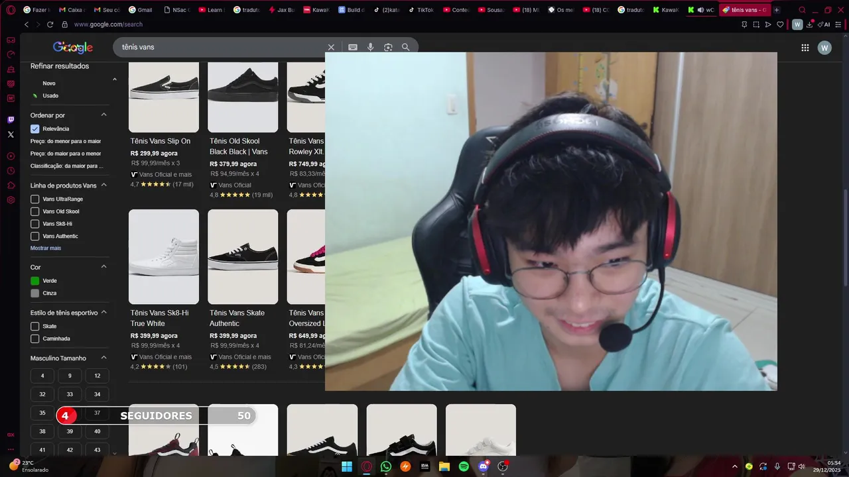The image size is (849, 477).
Task: Collapse Estilo de tênis esportivo section
Action: 104,312
